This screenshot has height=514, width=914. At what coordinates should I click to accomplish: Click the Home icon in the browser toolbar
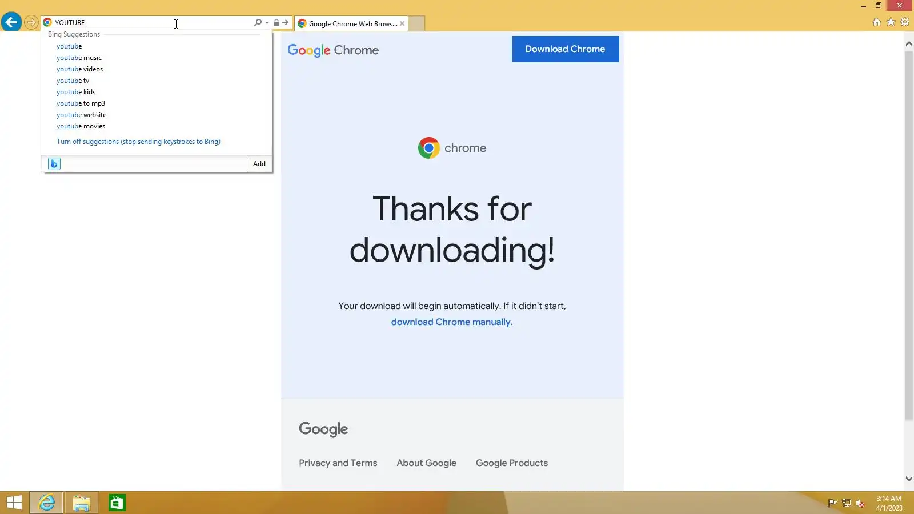[877, 22]
